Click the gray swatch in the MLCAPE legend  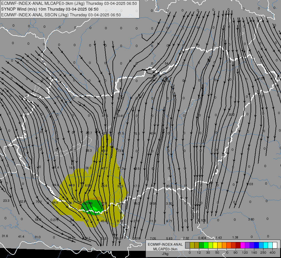[187, 245]
